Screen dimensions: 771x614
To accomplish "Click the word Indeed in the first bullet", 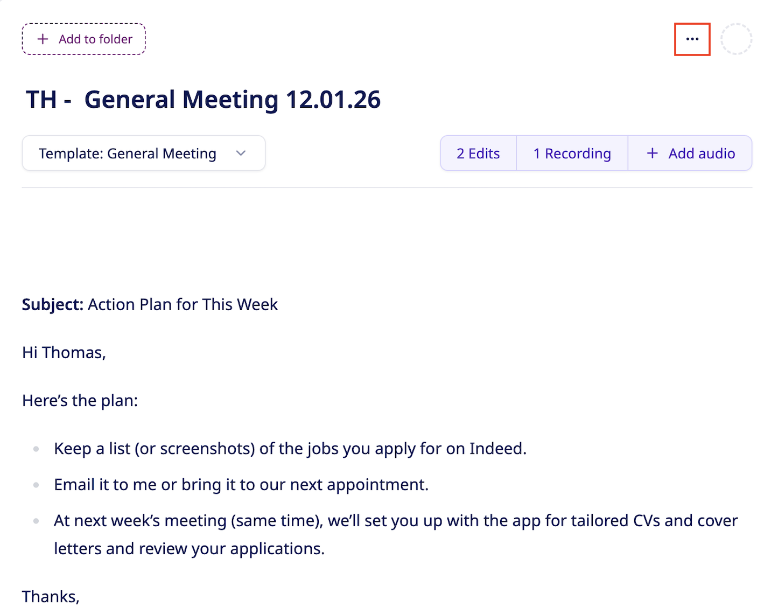I will tap(496, 449).
